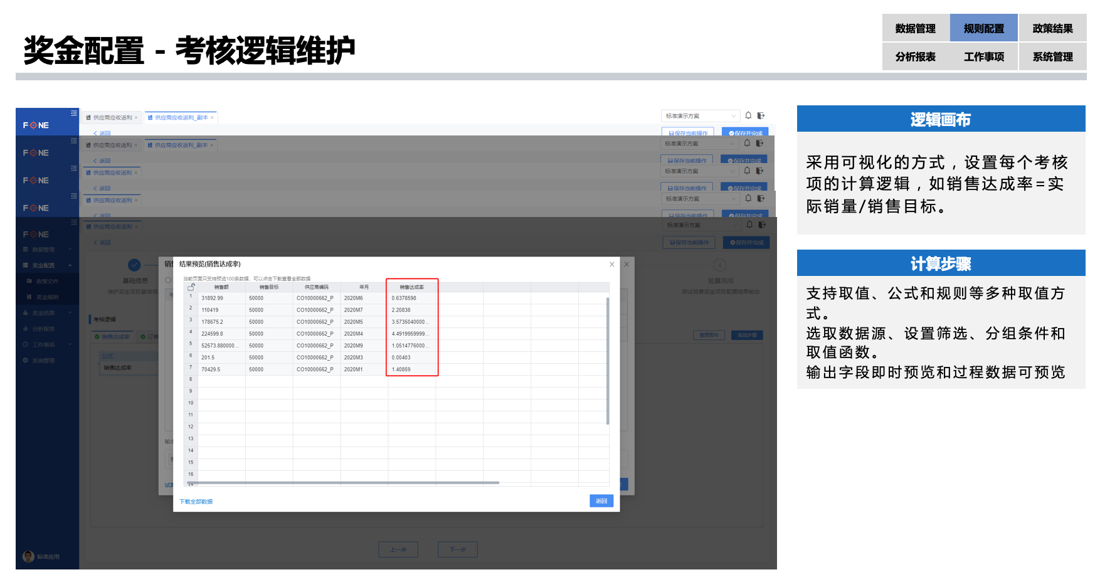Select the cell 224599.8
Screen dimensions: 1100x582
pyautogui.click(x=221, y=334)
